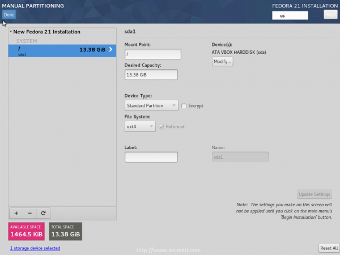340x255 pixels.
Task: Open the 1 storage device selected link
Action: pos(35,248)
